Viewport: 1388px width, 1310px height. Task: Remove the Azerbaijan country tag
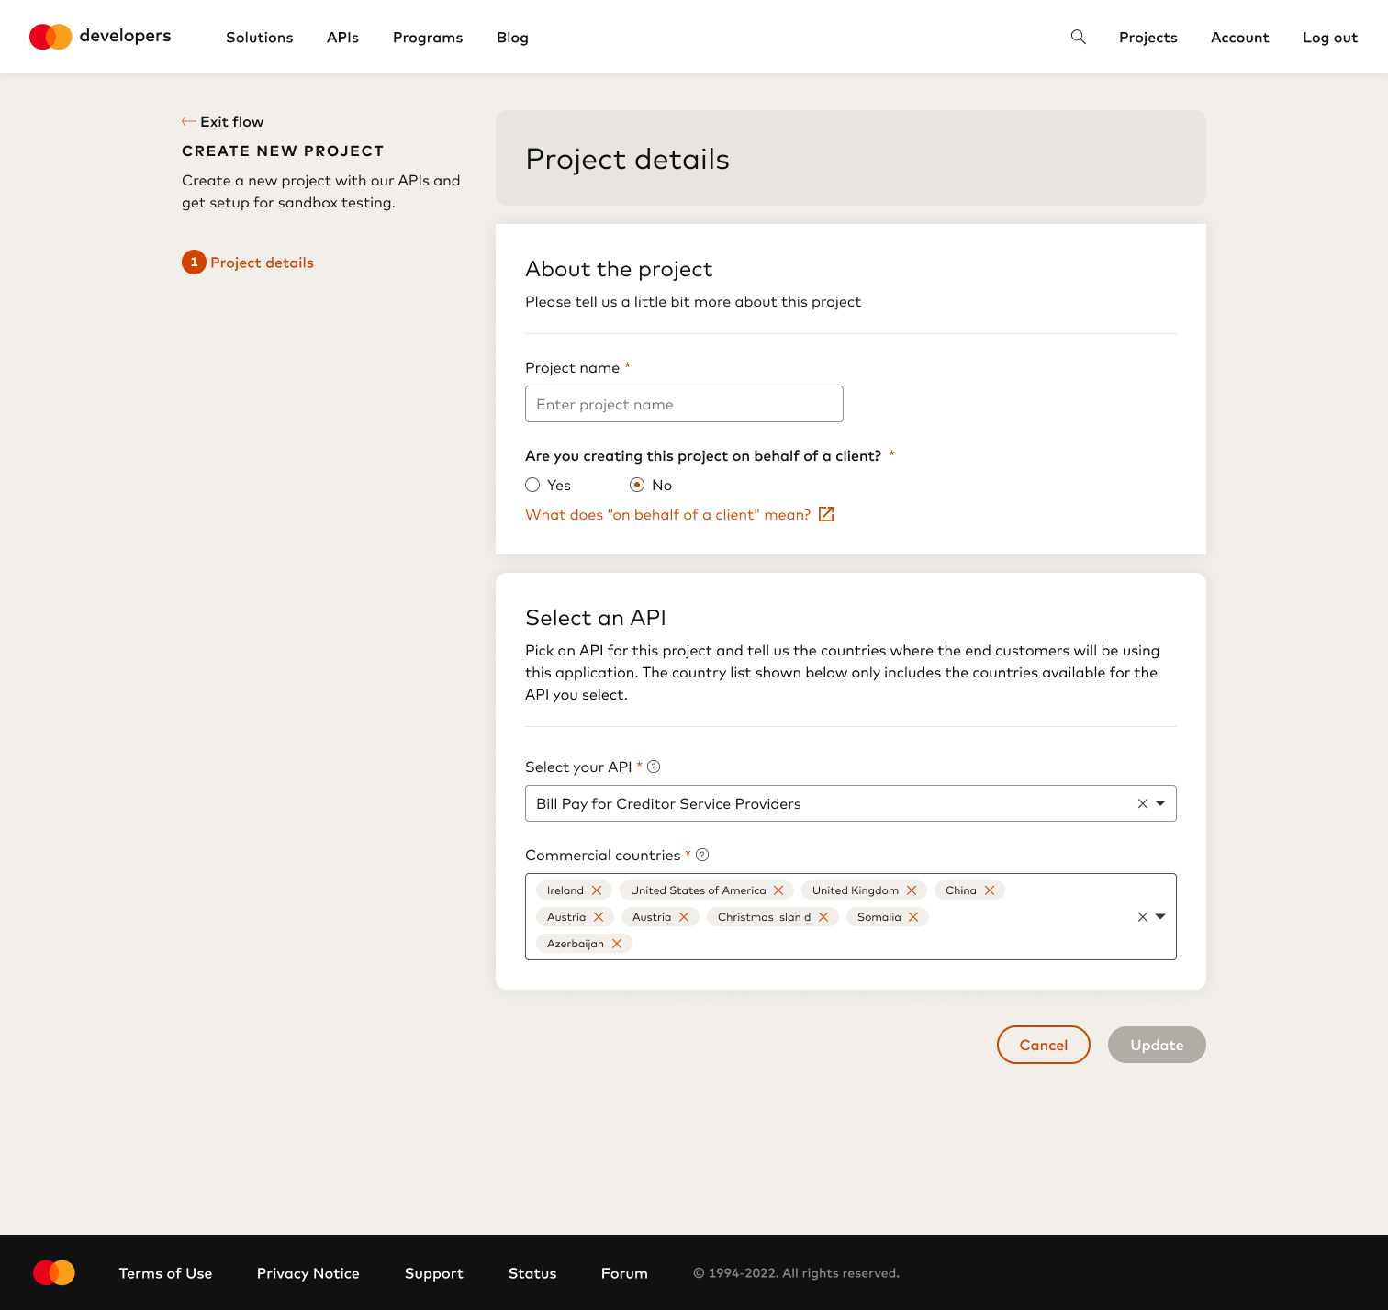(x=617, y=944)
